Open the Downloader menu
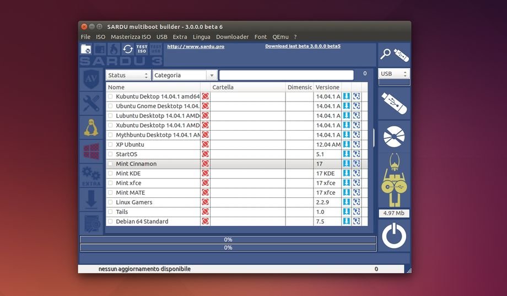Image resolution: width=507 pixels, height=296 pixels. point(232,37)
